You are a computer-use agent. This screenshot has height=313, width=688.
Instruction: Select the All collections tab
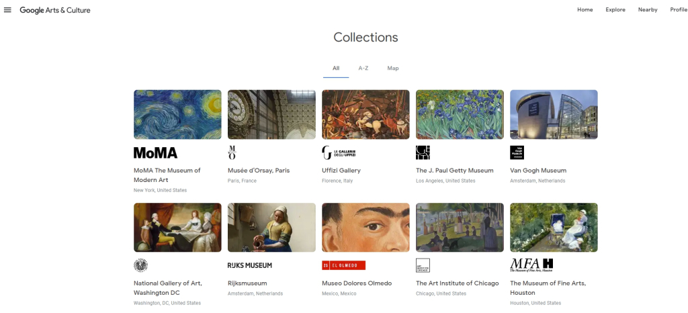pyautogui.click(x=336, y=68)
